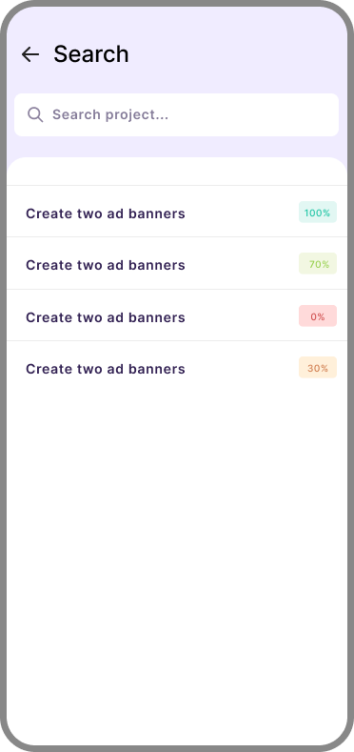
Task: Click the green 100% progress badge
Action: (x=318, y=212)
